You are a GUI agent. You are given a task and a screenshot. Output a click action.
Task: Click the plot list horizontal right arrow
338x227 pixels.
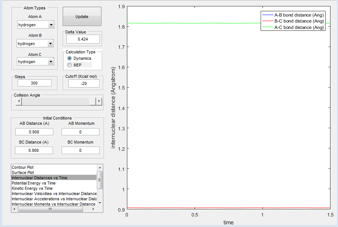(94, 209)
